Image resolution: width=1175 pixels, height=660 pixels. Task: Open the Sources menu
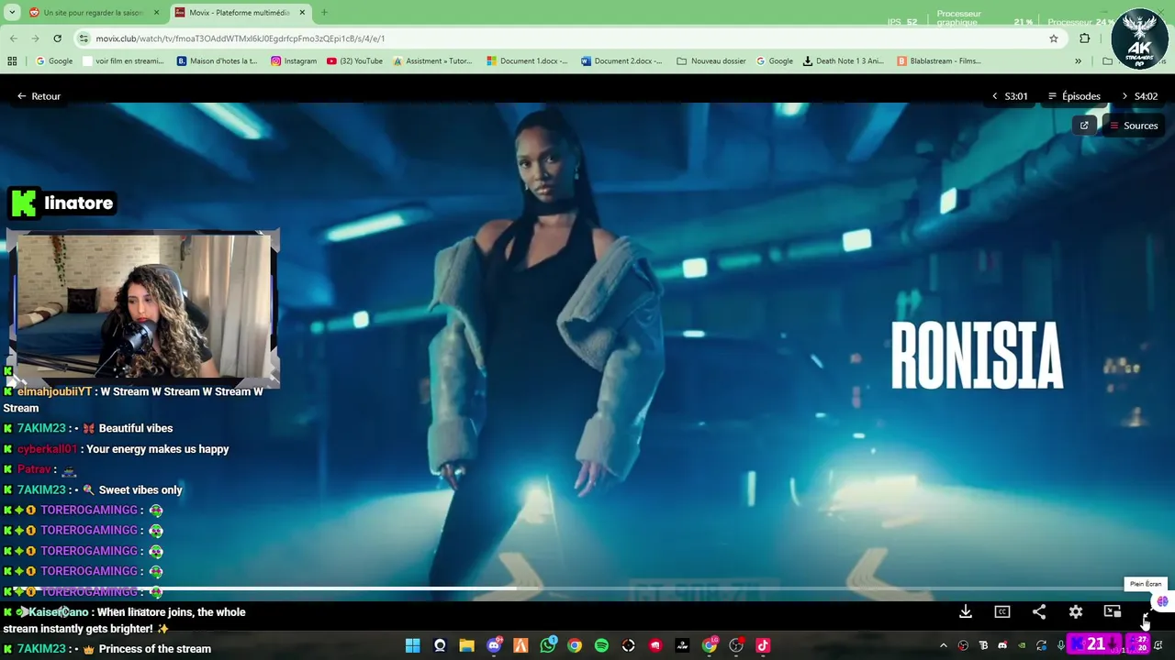pos(1133,126)
